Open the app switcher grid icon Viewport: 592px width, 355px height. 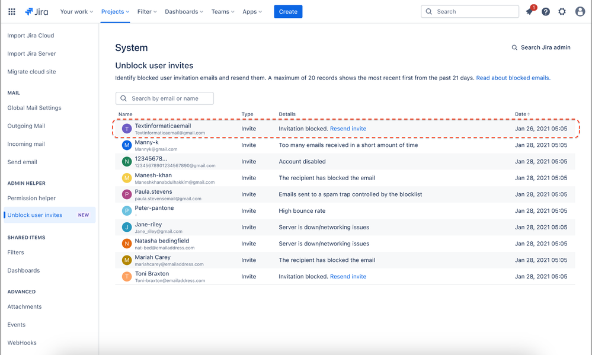click(12, 12)
